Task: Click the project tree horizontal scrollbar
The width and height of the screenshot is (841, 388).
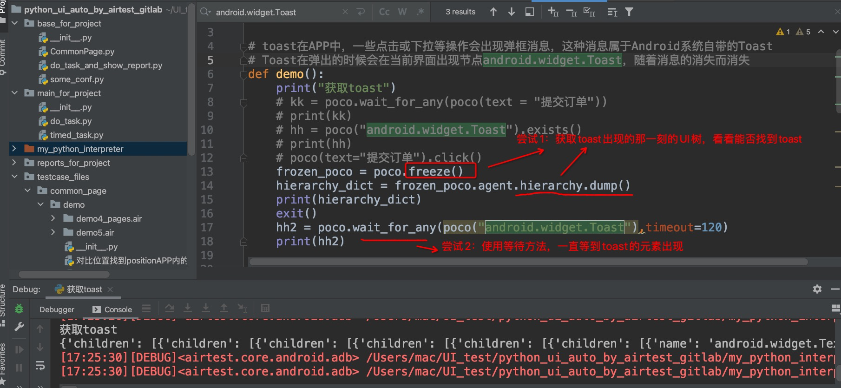Action: point(64,274)
